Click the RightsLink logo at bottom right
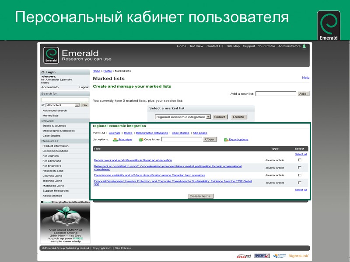The image size is (350, 262). [298, 256]
